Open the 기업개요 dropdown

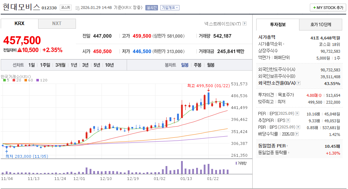tap(170, 8)
